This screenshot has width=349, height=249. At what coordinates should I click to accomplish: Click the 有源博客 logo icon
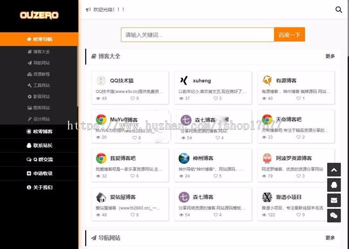click(x=267, y=81)
